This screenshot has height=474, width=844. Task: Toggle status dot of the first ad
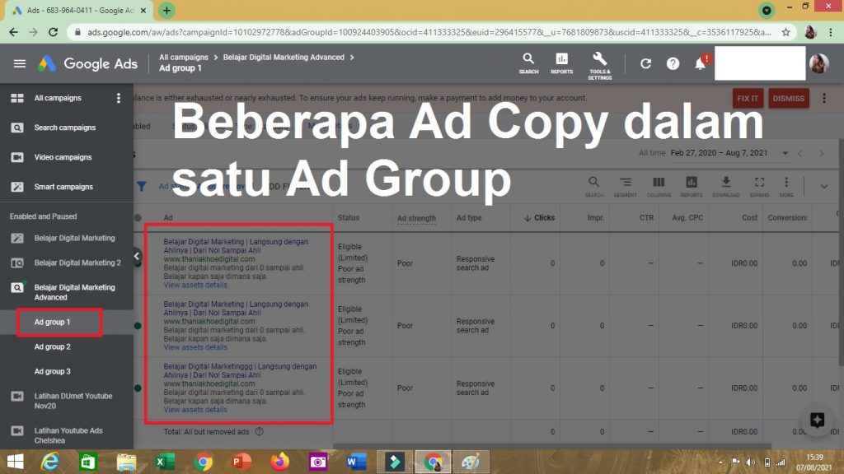pos(138,263)
